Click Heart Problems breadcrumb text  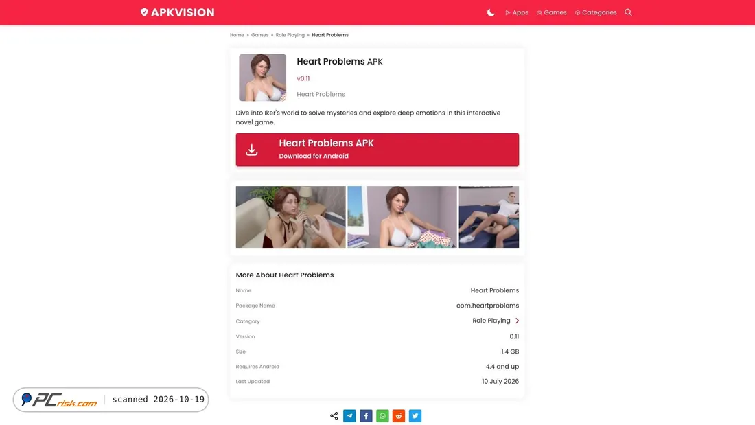tap(330, 35)
